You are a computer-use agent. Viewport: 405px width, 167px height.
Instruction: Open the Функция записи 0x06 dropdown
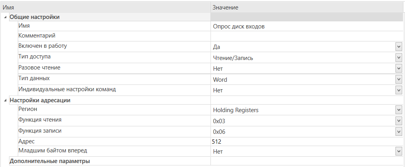[399, 132]
